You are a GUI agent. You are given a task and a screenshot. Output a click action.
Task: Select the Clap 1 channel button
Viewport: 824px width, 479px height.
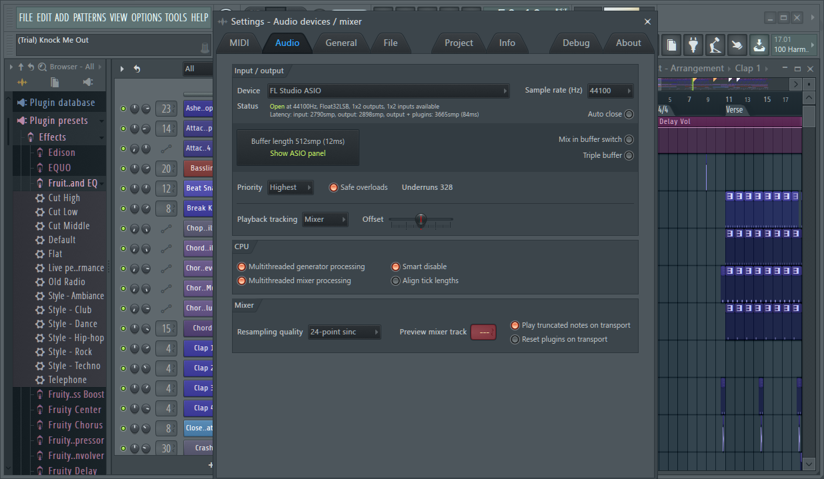pyautogui.click(x=198, y=348)
